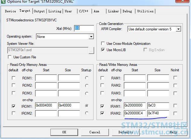The height and width of the screenshot is (139, 191).
Task: Edit the IRAM2 Size value 0x7F40
Action: tap(158, 113)
